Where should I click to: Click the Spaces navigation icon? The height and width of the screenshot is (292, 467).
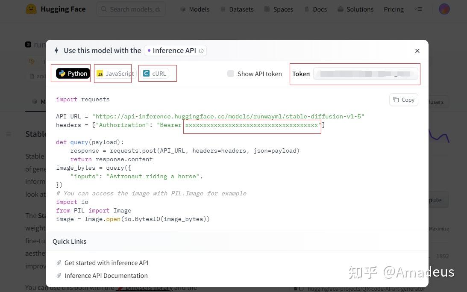pos(267,9)
